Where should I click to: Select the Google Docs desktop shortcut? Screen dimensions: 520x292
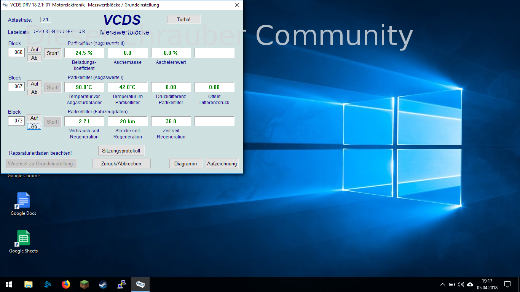click(x=23, y=204)
